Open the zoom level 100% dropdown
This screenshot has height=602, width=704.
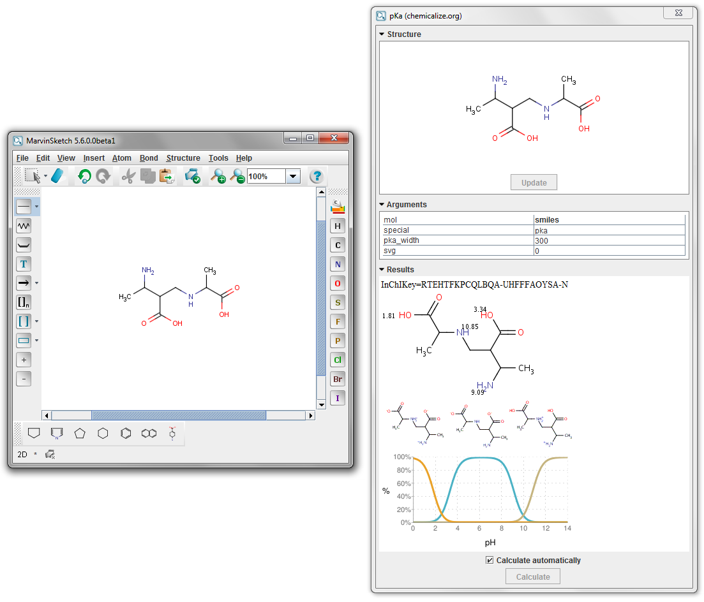click(293, 177)
